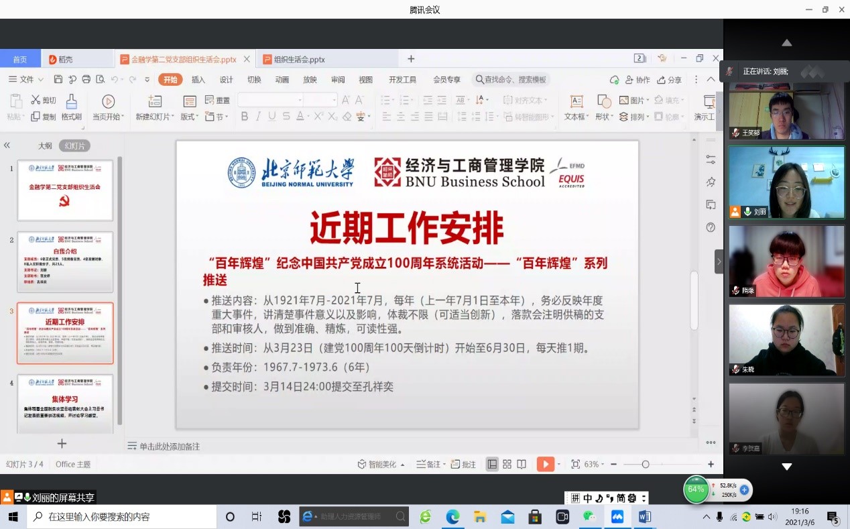Viewport: 850px width, 529px height.
Task: Collapse the slide thumbnail panel
Action: coord(7,145)
